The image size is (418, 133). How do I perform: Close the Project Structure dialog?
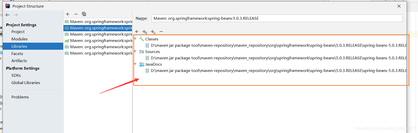(399, 6)
